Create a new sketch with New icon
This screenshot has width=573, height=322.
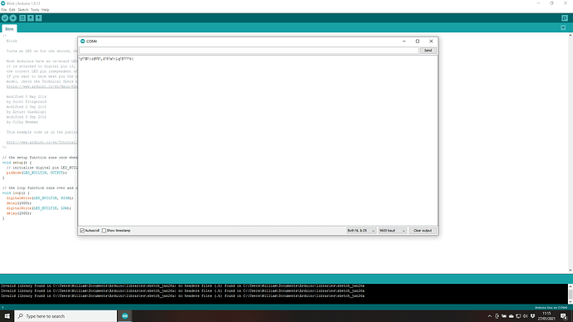point(22,18)
